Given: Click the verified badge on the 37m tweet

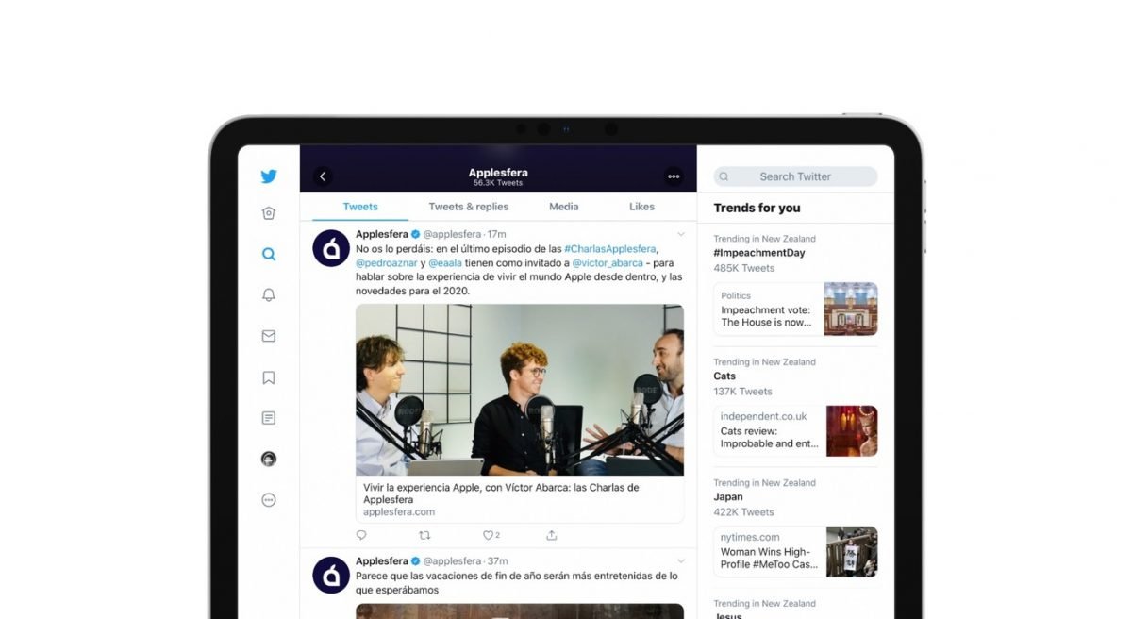Looking at the screenshot, I should [x=415, y=561].
